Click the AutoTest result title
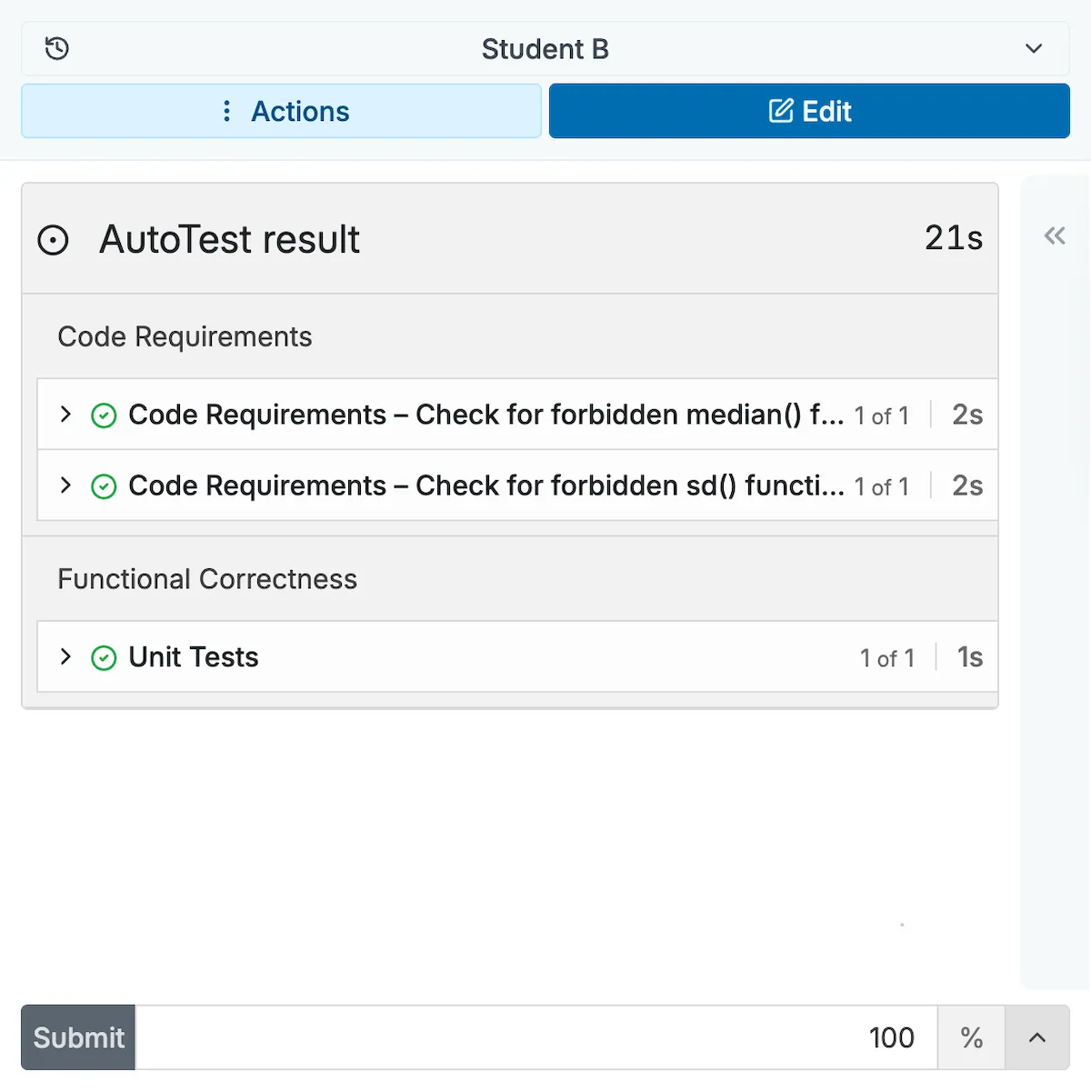The image size is (1091, 1091). (229, 240)
